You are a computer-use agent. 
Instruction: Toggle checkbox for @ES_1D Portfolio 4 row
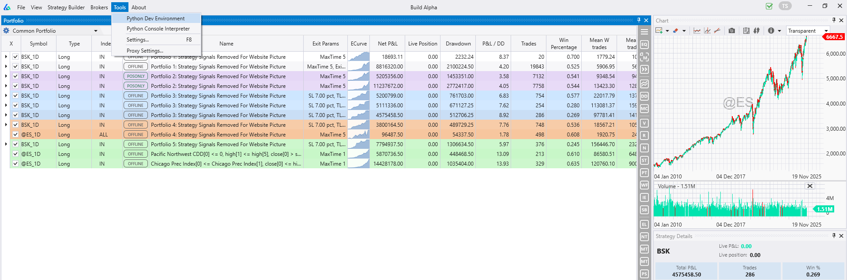[15, 135]
